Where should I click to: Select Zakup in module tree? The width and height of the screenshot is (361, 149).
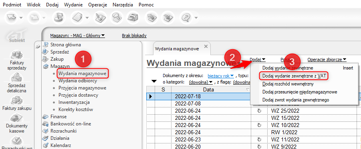[x=57, y=59]
